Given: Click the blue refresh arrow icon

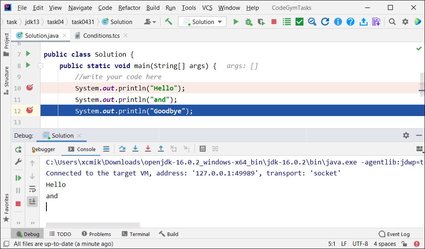Looking at the screenshot, I should (325, 22).
